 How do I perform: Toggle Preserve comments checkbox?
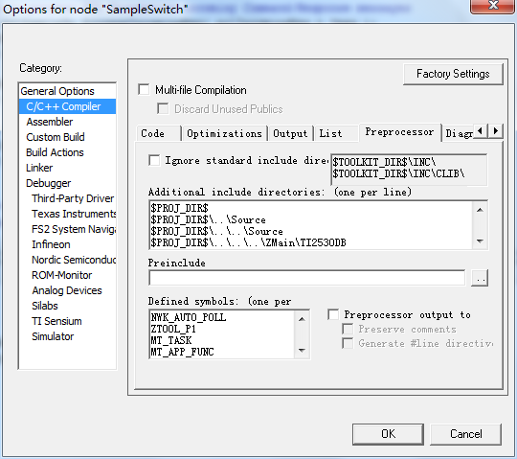348,329
